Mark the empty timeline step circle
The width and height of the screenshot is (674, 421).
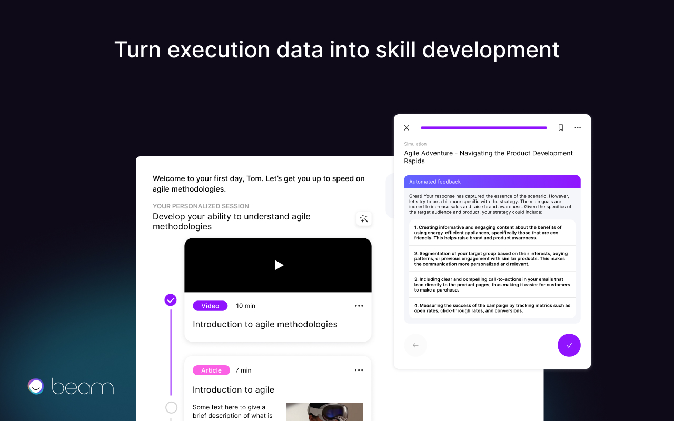171,407
